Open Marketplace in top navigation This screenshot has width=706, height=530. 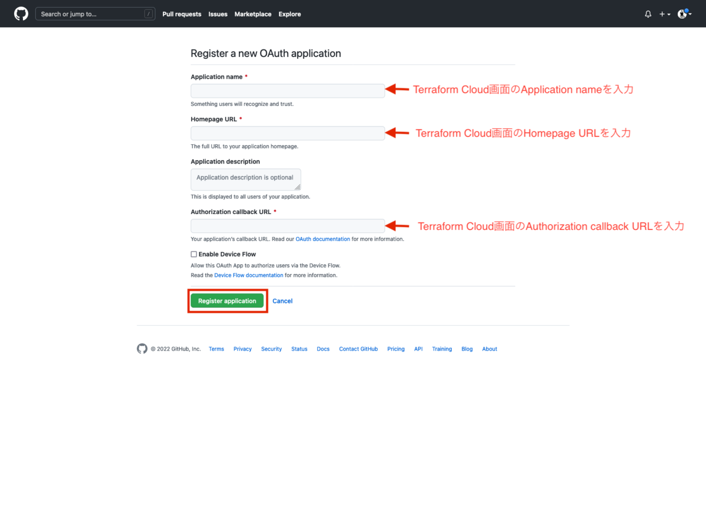click(253, 14)
